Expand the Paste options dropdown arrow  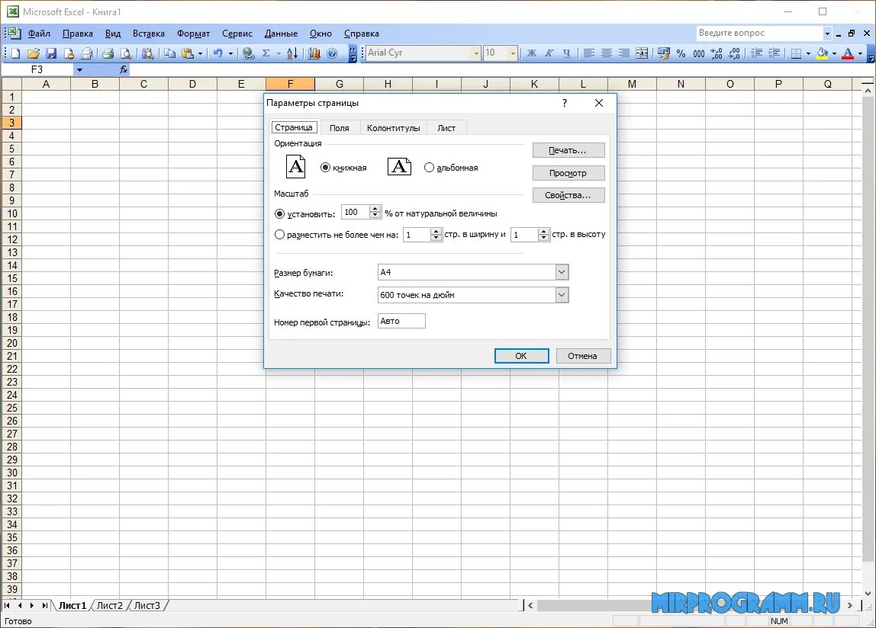pyautogui.click(x=200, y=53)
